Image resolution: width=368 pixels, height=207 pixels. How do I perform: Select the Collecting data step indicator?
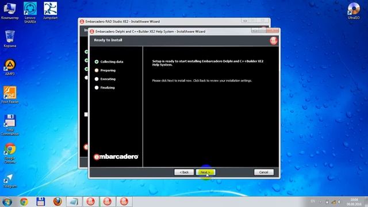(97, 62)
